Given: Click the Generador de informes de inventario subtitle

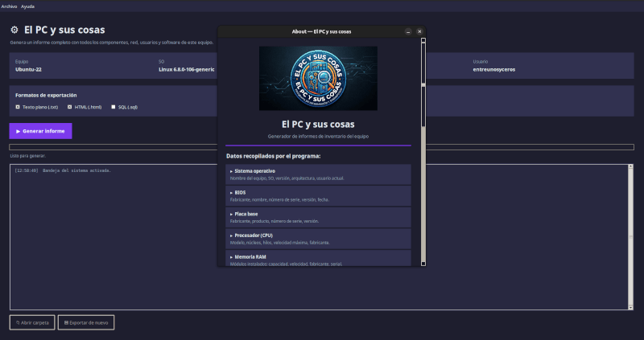Looking at the screenshot, I should (x=318, y=137).
